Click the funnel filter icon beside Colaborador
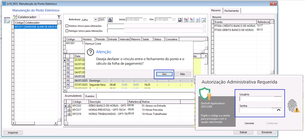This screenshot has width=305, height=139. [x=59, y=17]
